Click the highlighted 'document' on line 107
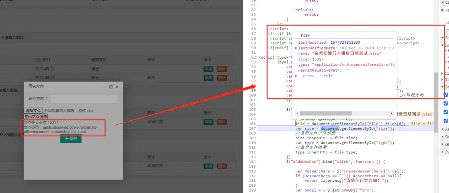The height and width of the screenshot is (193, 449). coord(330,128)
